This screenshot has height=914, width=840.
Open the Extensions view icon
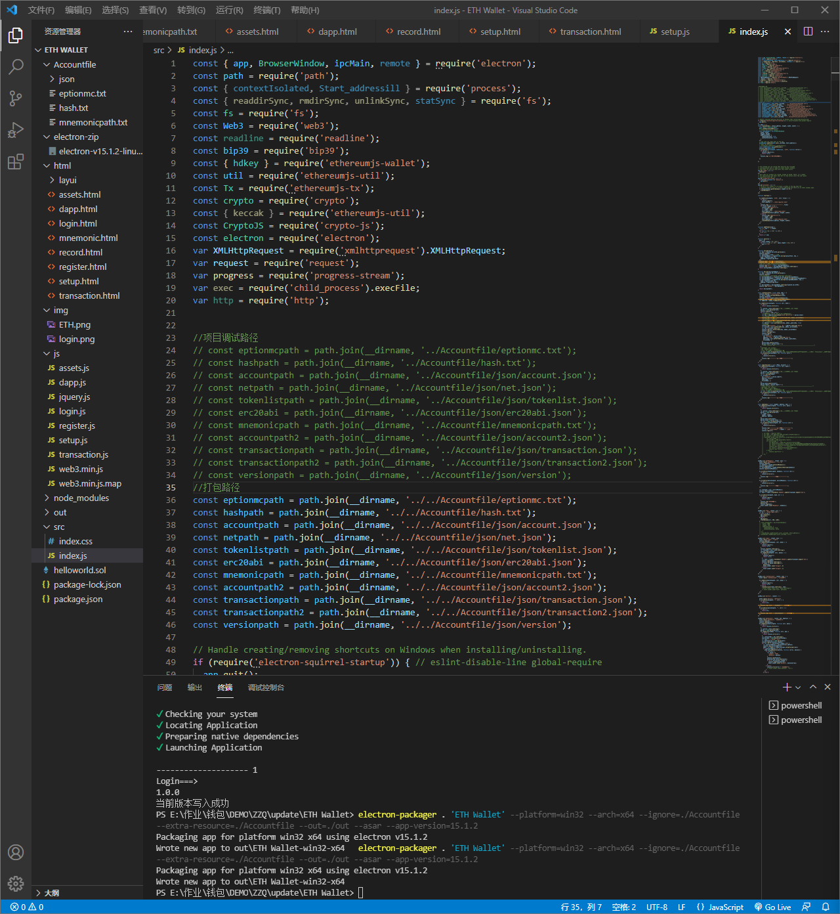16,162
